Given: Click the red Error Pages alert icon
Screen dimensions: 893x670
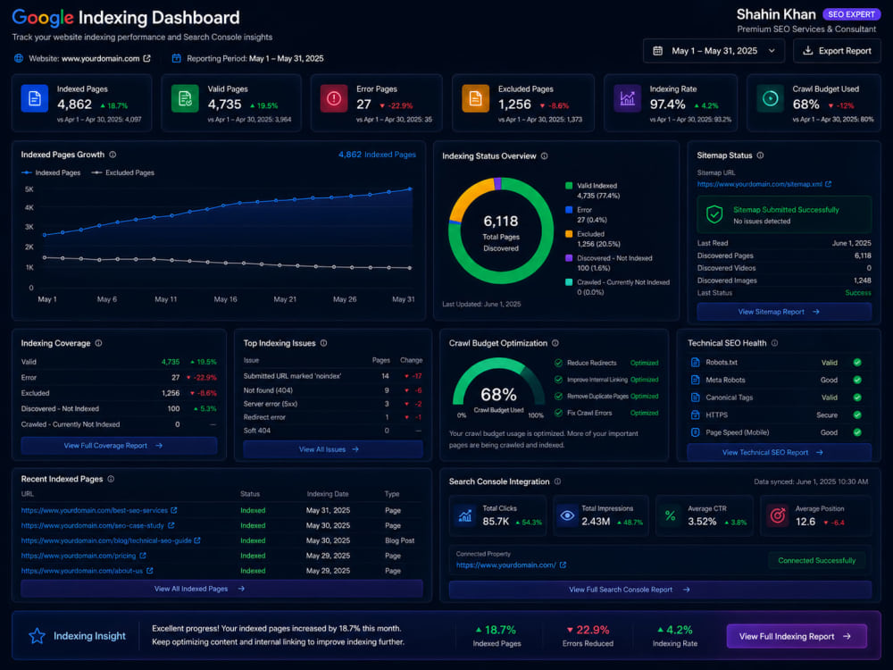Looking at the screenshot, I should 334,98.
